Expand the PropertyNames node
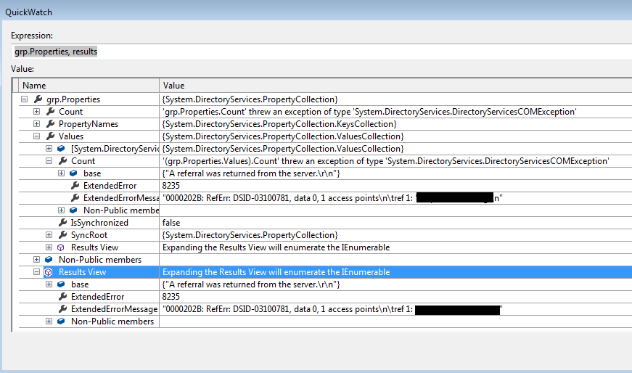The height and width of the screenshot is (373, 632). point(36,124)
